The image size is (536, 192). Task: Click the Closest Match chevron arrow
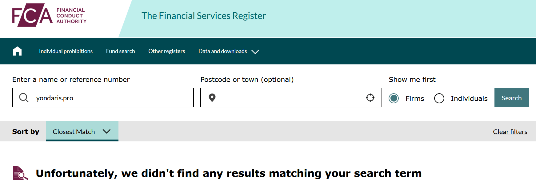coord(106,131)
